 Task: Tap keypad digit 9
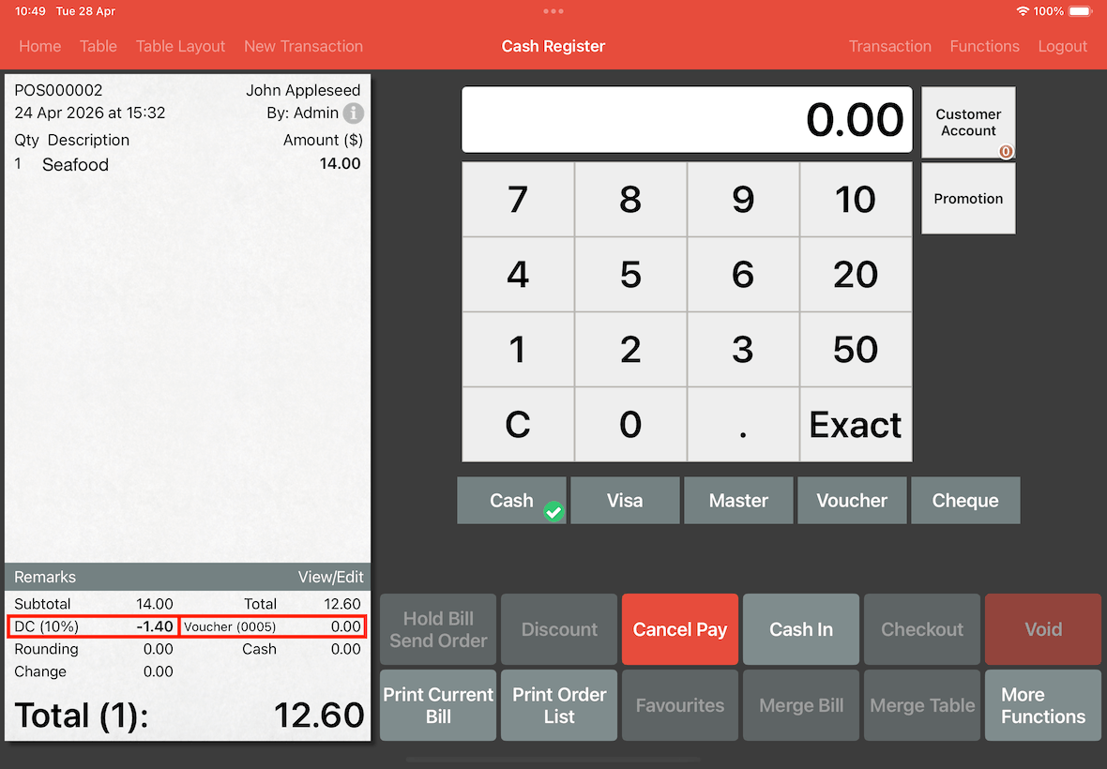pos(743,200)
